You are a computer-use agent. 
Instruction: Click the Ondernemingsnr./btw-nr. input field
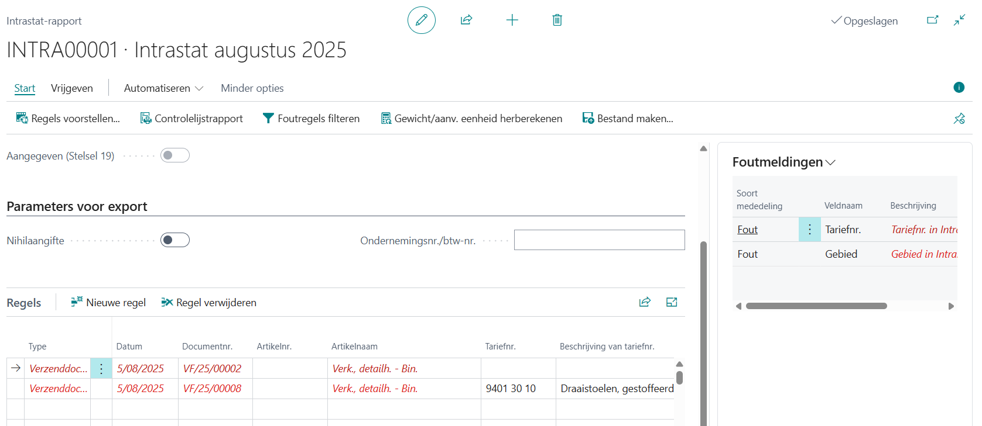click(x=600, y=240)
